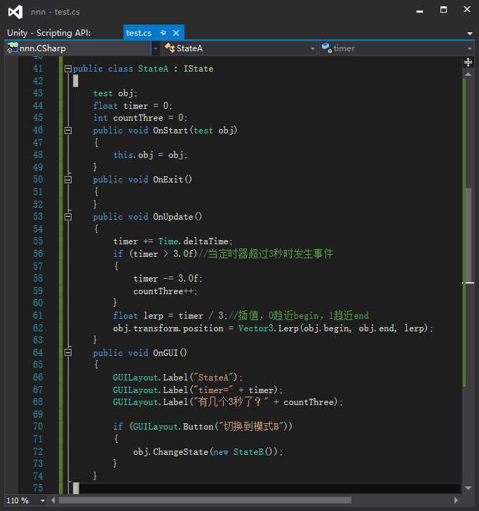Click the IState interface name
This screenshot has height=511, width=479.
(x=198, y=69)
